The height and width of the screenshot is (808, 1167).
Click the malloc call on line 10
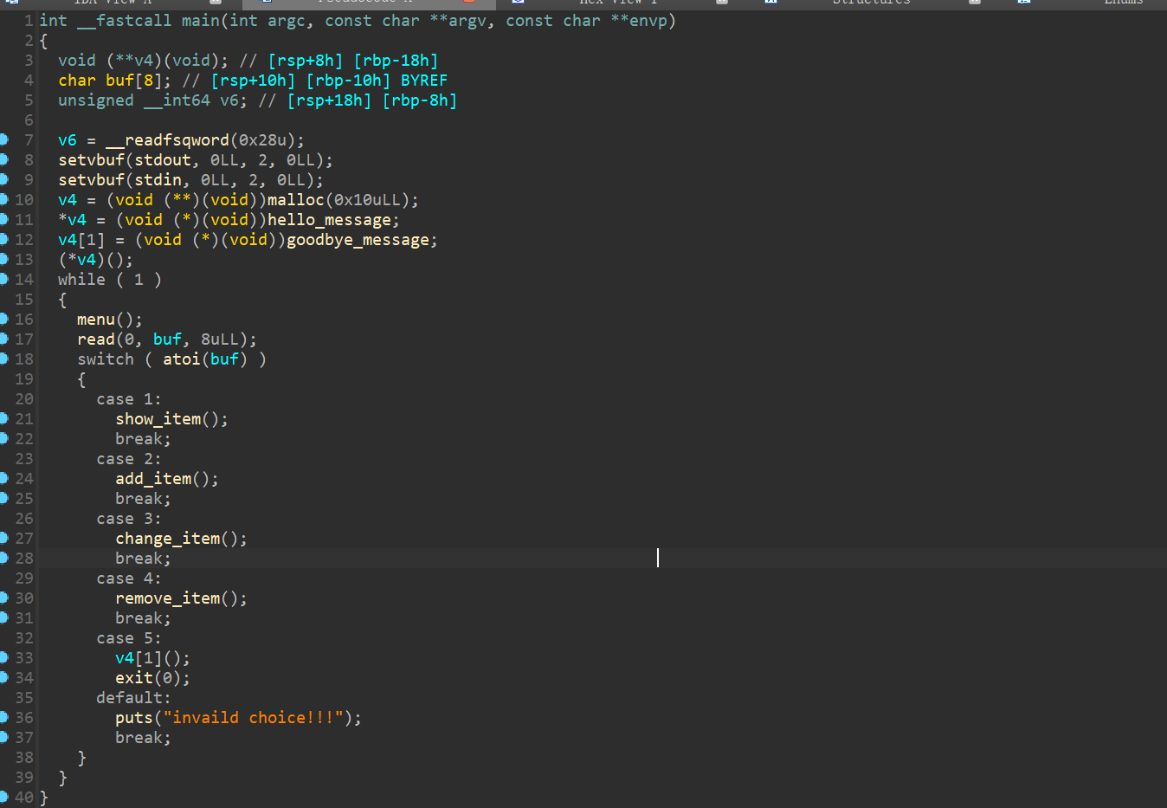pos(295,200)
